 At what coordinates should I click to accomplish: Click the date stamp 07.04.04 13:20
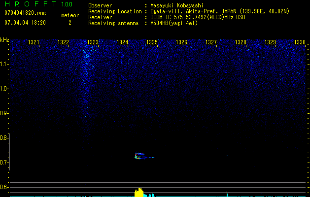click(x=25, y=23)
